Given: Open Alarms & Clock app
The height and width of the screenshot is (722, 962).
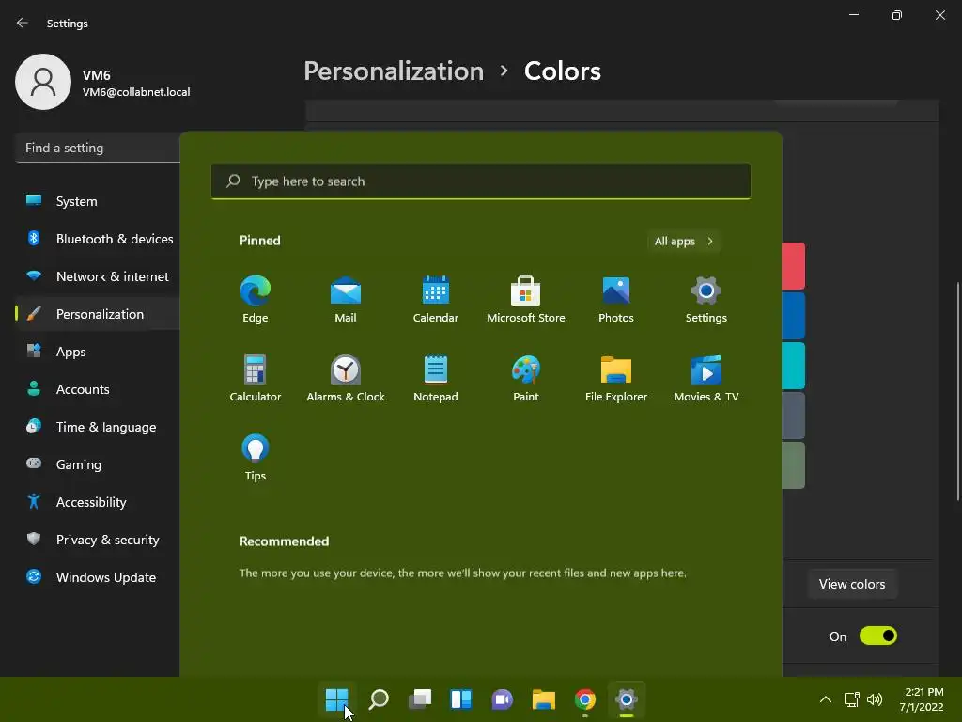Looking at the screenshot, I should pos(346,379).
